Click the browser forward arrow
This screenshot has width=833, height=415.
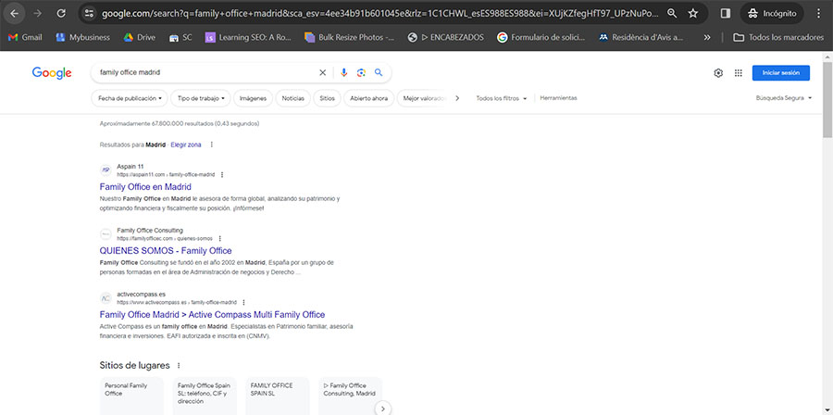(x=37, y=13)
